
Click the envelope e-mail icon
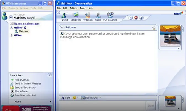pyautogui.click(x=12, y=24)
